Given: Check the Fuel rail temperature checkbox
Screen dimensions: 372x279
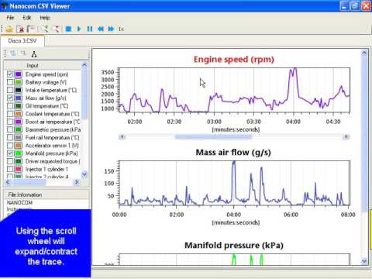Looking at the screenshot, I should (x=10, y=137).
